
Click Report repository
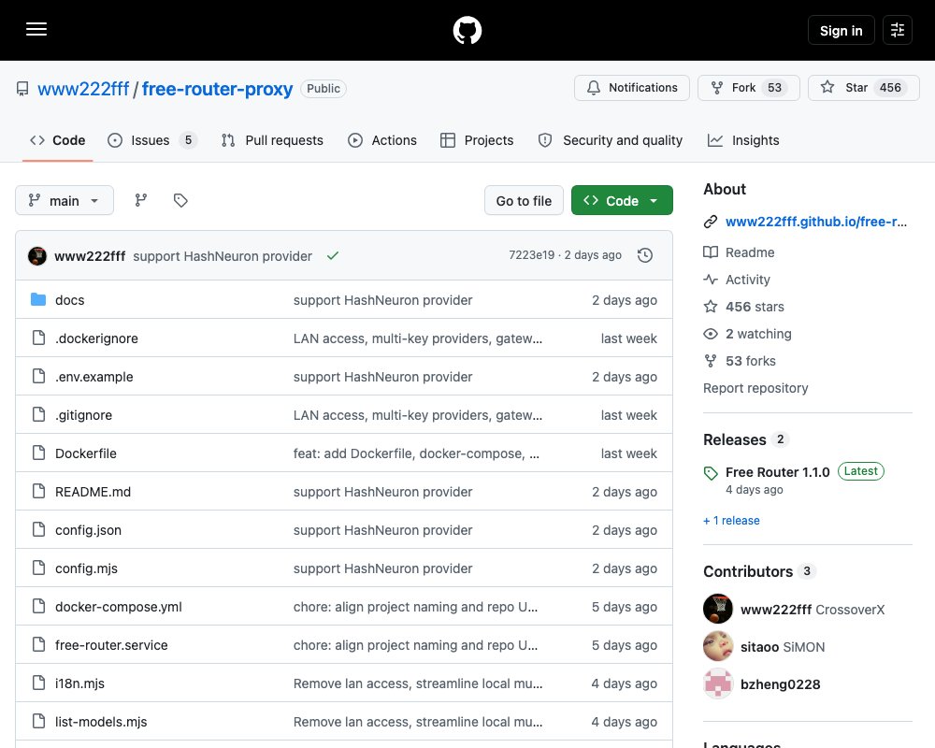[755, 388]
